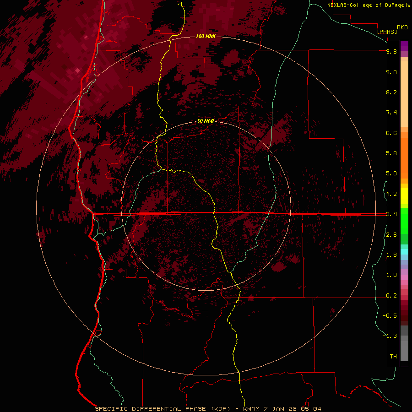Click the yellow segment of the color bar
This screenshot has width=412, height=412.
tap(404, 196)
